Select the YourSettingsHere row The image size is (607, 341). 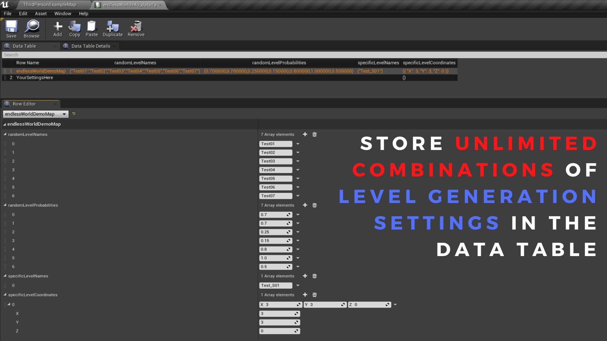pyautogui.click(x=35, y=78)
